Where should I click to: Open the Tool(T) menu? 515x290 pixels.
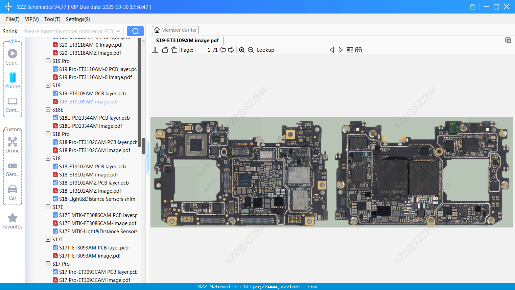(x=52, y=19)
